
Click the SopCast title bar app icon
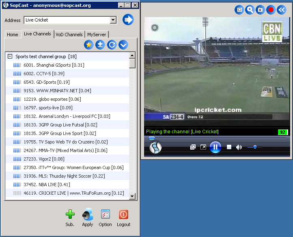click(6, 5)
